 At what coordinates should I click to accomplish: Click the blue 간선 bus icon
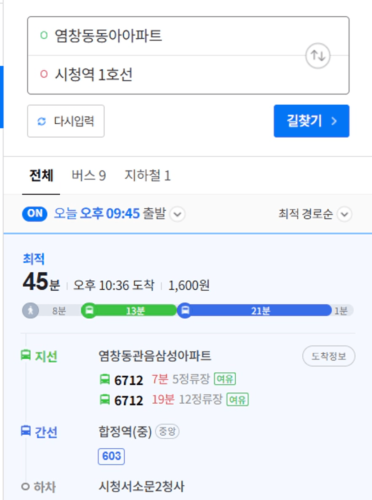(x=26, y=431)
